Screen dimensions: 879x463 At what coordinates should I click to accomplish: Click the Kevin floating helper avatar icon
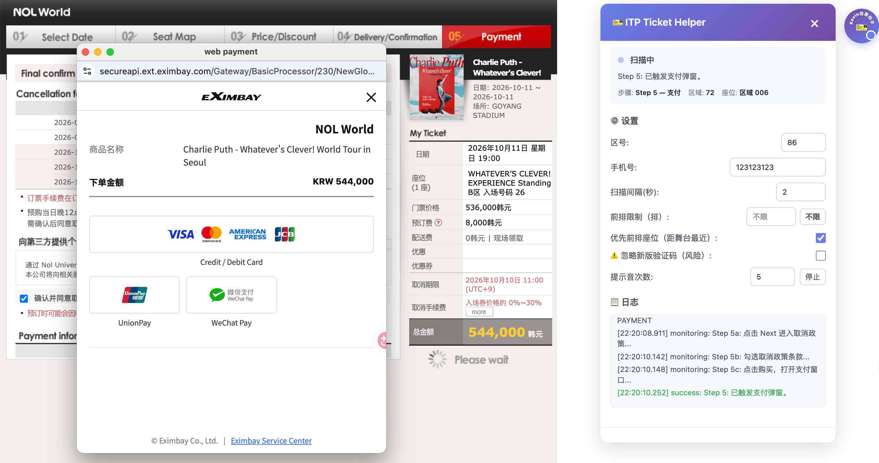pyautogui.click(x=861, y=26)
